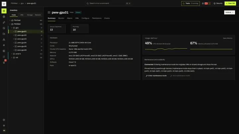This screenshot has width=239, height=134.
Task: Open the settings gear icon in the sidebar
Action: pos(4,120)
